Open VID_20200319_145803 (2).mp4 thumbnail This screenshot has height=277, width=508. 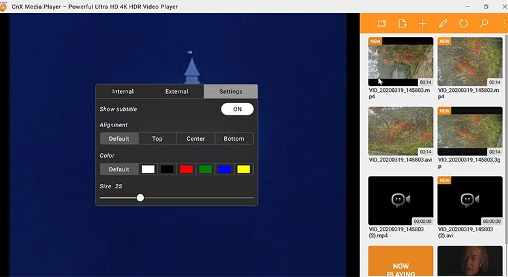[x=401, y=201]
